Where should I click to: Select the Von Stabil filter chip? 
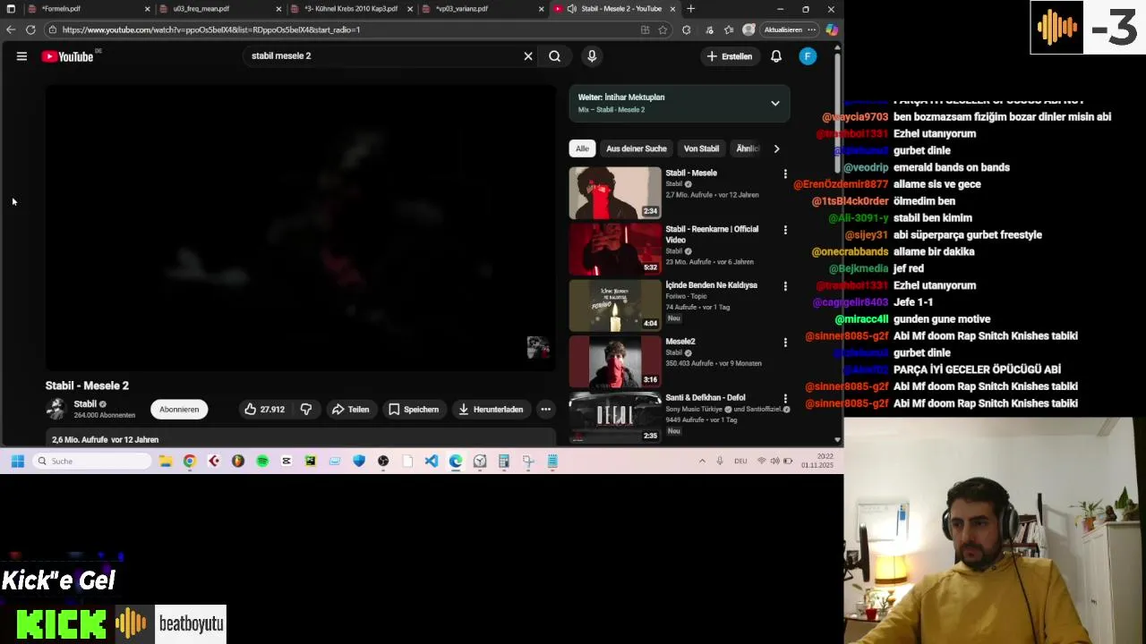701,148
